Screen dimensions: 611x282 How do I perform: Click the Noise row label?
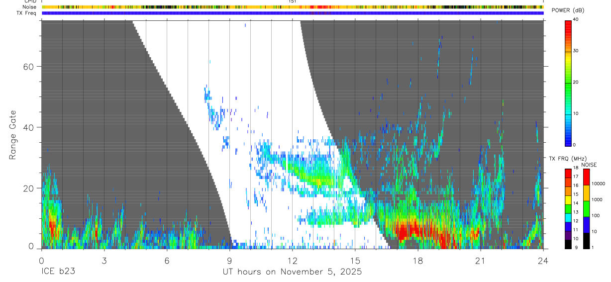click(x=29, y=7)
